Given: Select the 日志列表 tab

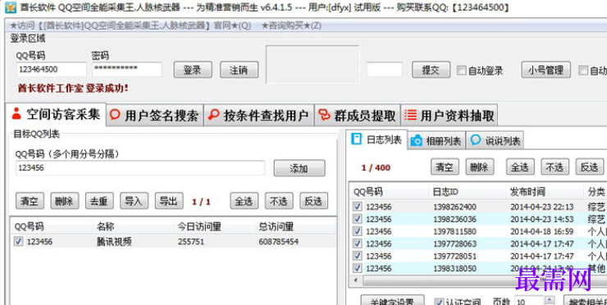Looking at the screenshot, I should click(377, 139).
